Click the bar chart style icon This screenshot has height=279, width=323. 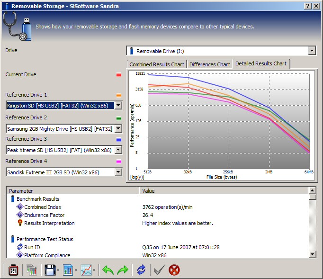68,270
